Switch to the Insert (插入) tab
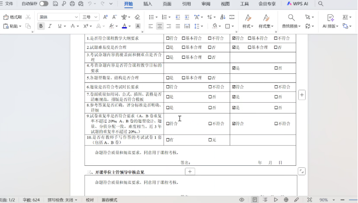Screen dimensions: 358x203 147,4
